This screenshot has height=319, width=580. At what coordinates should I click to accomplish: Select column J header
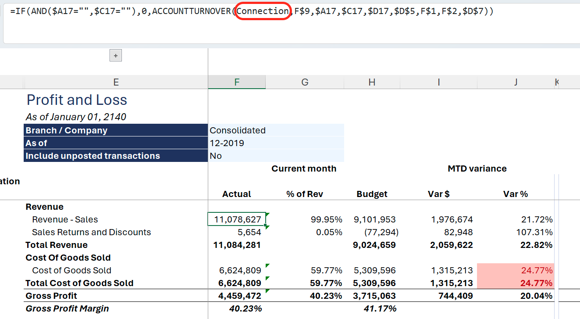[516, 82]
